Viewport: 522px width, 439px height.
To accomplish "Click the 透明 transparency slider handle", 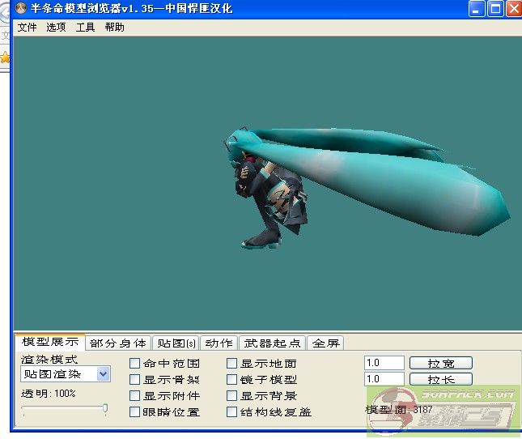I will [x=105, y=409].
